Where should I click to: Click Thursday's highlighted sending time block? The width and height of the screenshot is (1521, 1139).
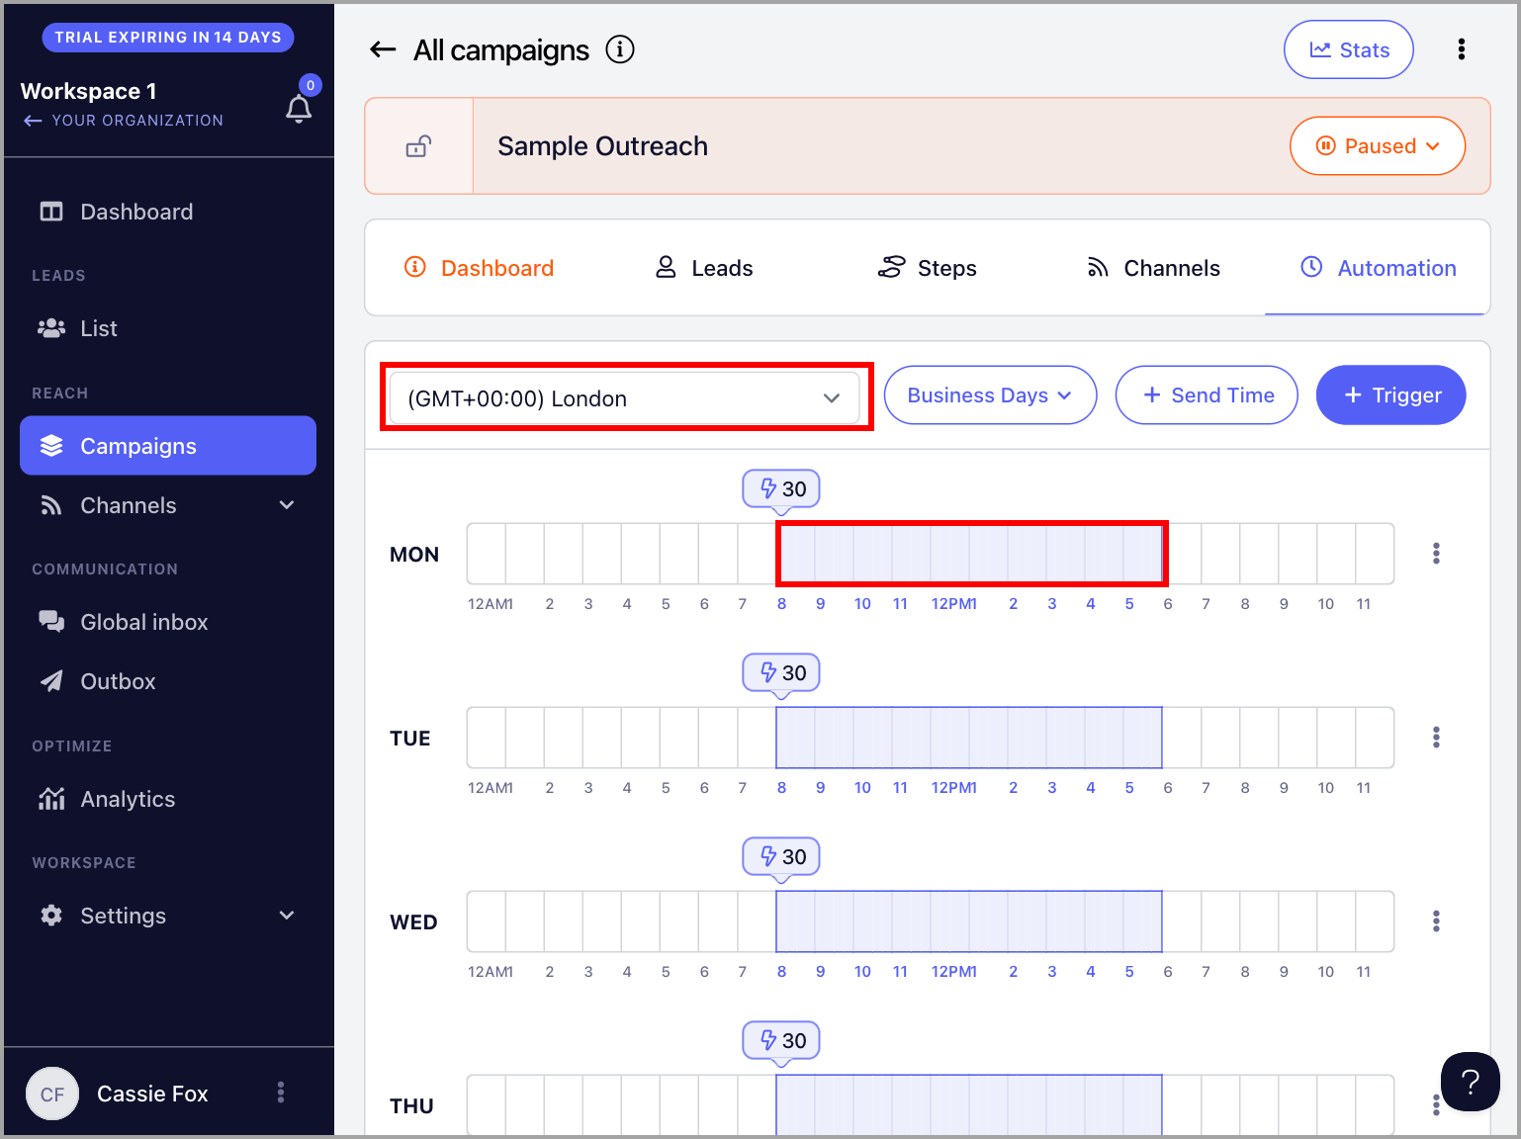969,1104
